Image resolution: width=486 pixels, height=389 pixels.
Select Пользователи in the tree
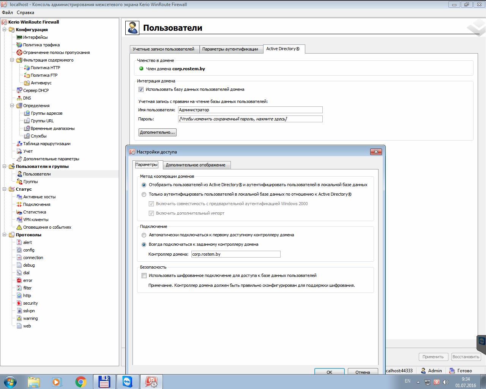point(37,174)
